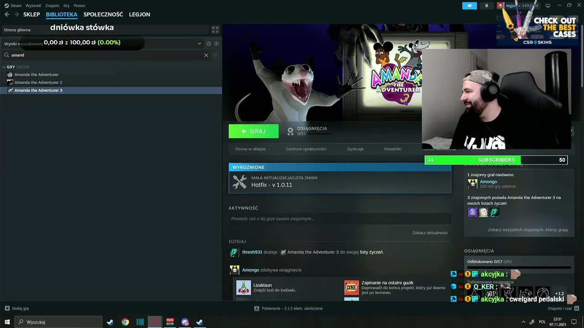The image size is (584, 328).
Task: Open the Lizaklaun achievement icon
Action: tap(244, 287)
